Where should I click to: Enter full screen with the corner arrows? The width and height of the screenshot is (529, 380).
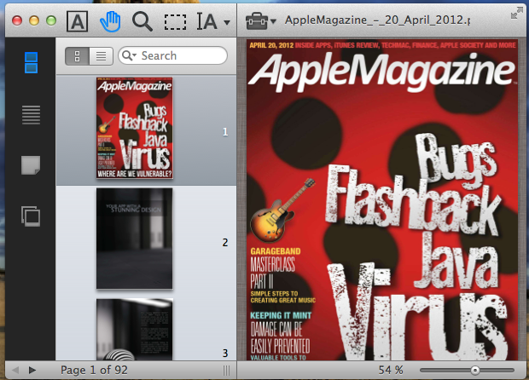coord(516,13)
